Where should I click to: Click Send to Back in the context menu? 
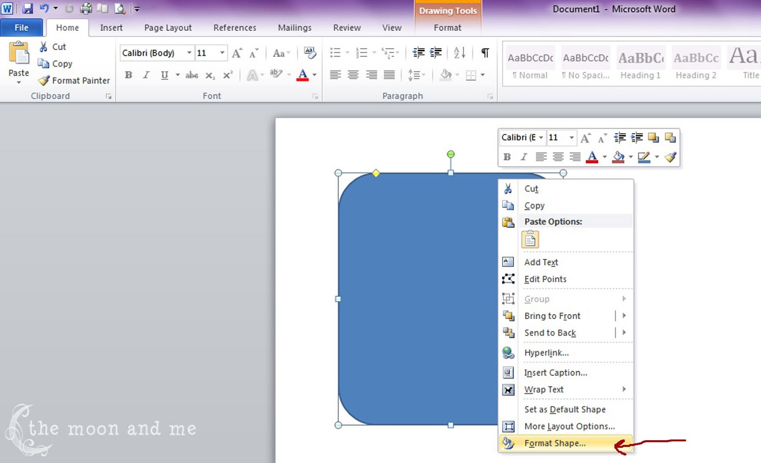point(550,332)
